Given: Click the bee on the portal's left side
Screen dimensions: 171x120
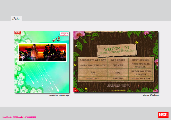Looking at the screenshot, I should pos(76,46).
